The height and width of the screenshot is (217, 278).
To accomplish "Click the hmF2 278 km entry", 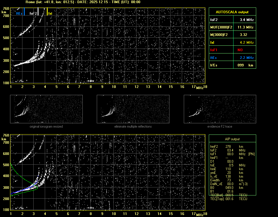I will pos(228,147).
